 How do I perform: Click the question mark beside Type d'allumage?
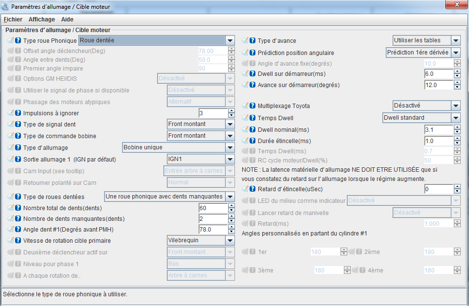[18, 147]
